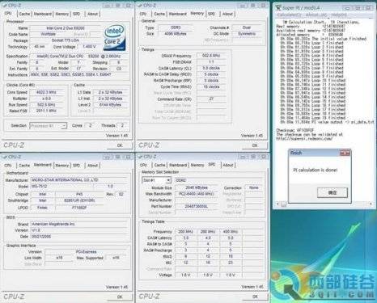Switch to Mainboard tab in CPU-Z Memory Slot Selection window
This screenshot has width=377, height=303.
coord(178,165)
